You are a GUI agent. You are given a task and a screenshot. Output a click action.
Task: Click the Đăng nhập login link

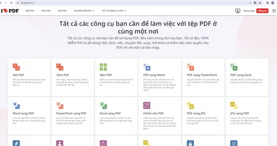point(249,11)
